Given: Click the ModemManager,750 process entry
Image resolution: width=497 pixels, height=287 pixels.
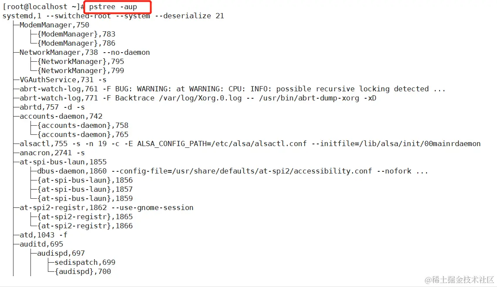Looking at the screenshot, I should point(54,25).
